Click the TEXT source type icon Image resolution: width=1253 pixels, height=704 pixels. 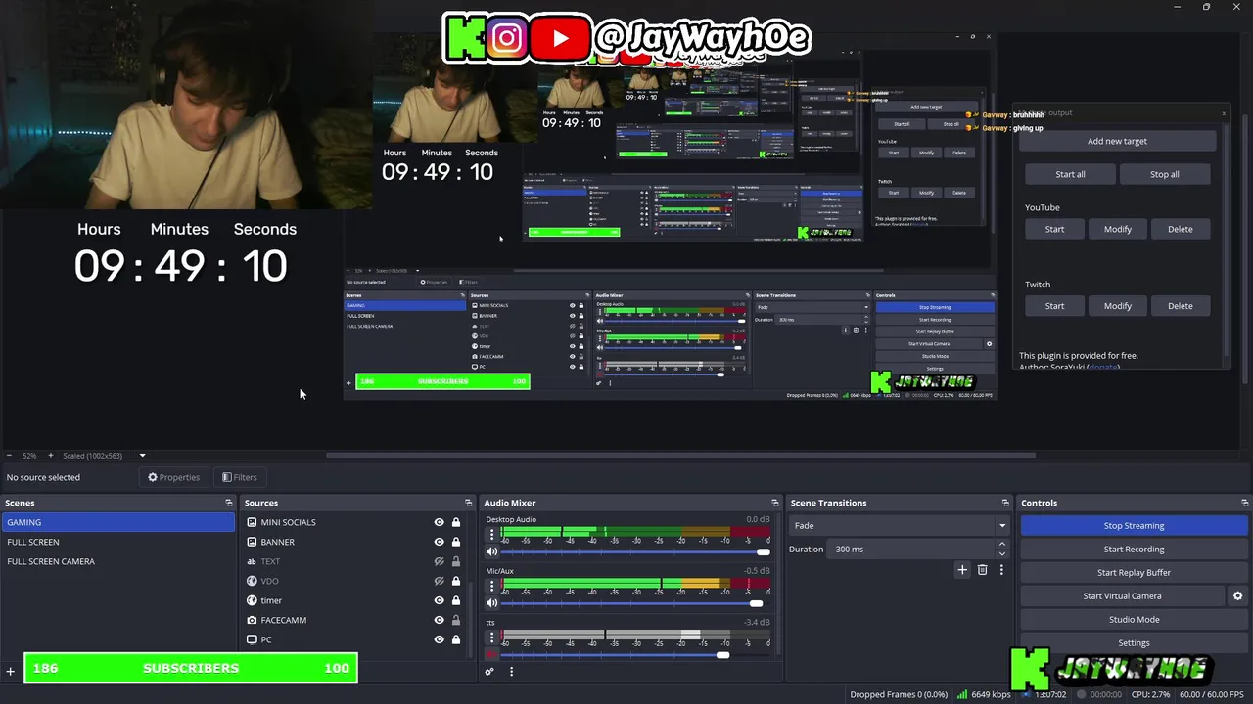pyautogui.click(x=252, y=561)
